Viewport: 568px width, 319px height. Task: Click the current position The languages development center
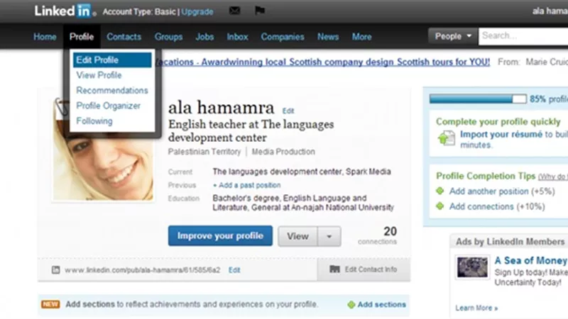277,172
